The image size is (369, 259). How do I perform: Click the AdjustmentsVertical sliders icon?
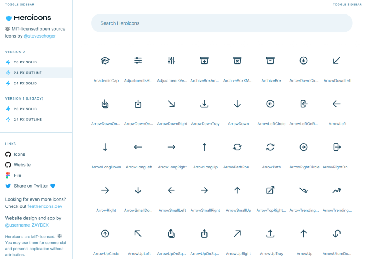[x=171, y=60]
